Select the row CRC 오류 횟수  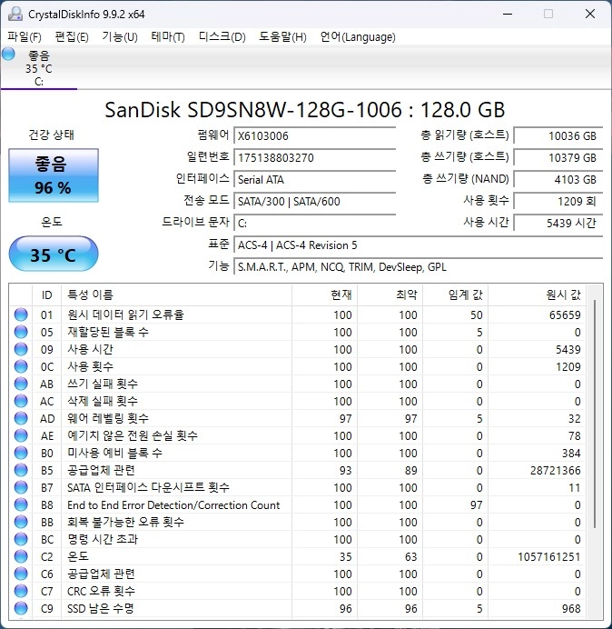(x=298, y=591)
